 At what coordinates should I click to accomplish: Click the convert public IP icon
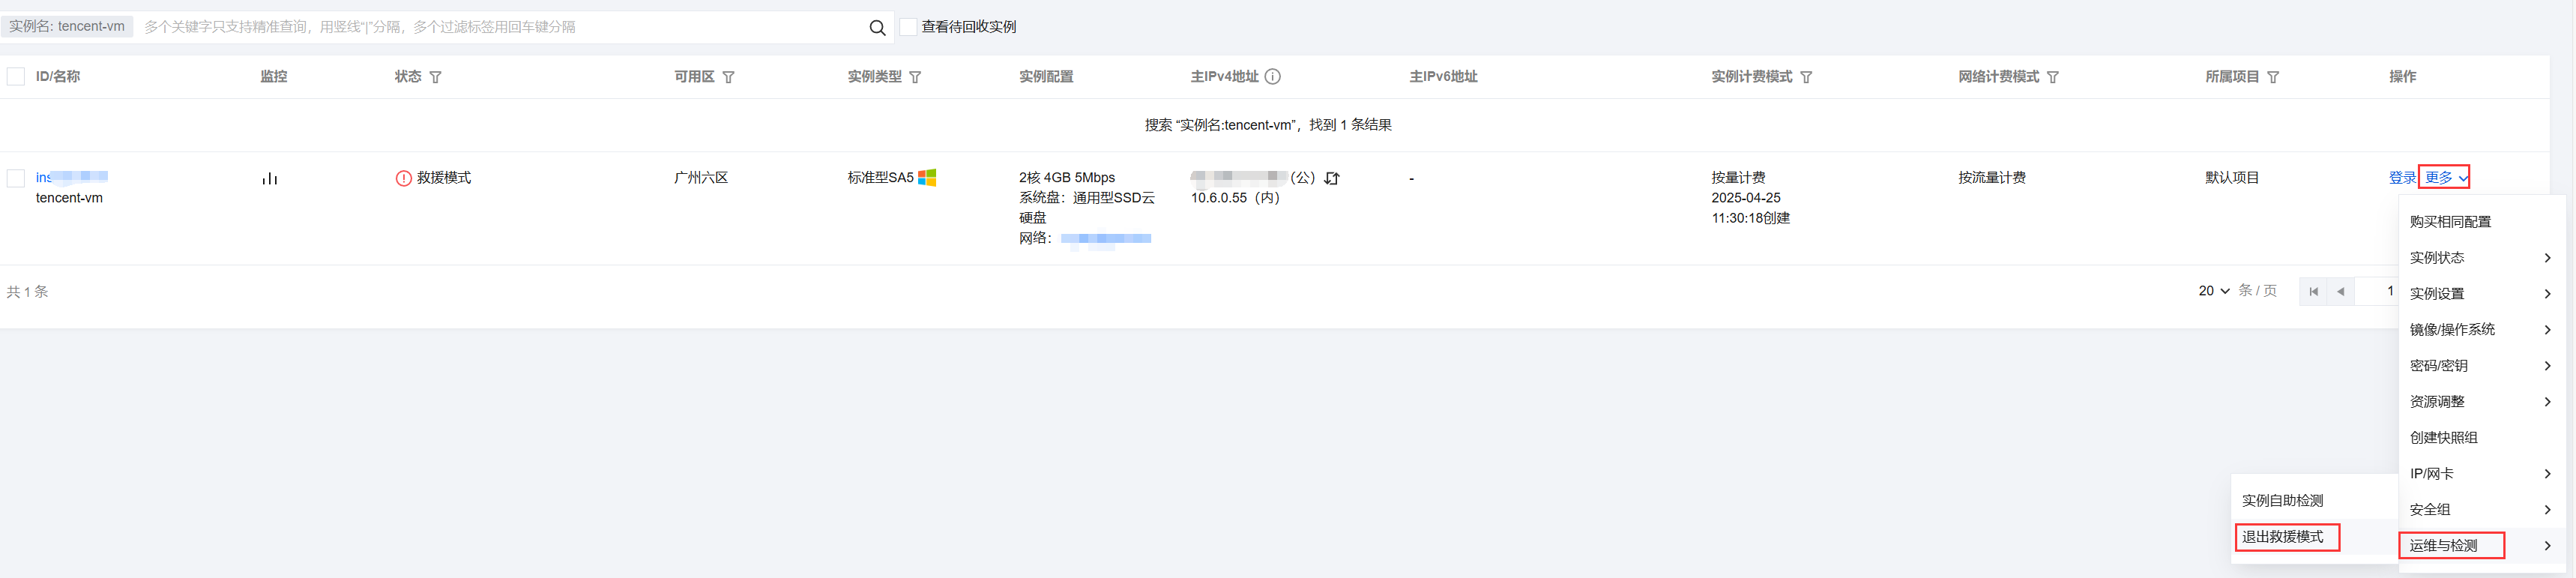coord(1332,178)
